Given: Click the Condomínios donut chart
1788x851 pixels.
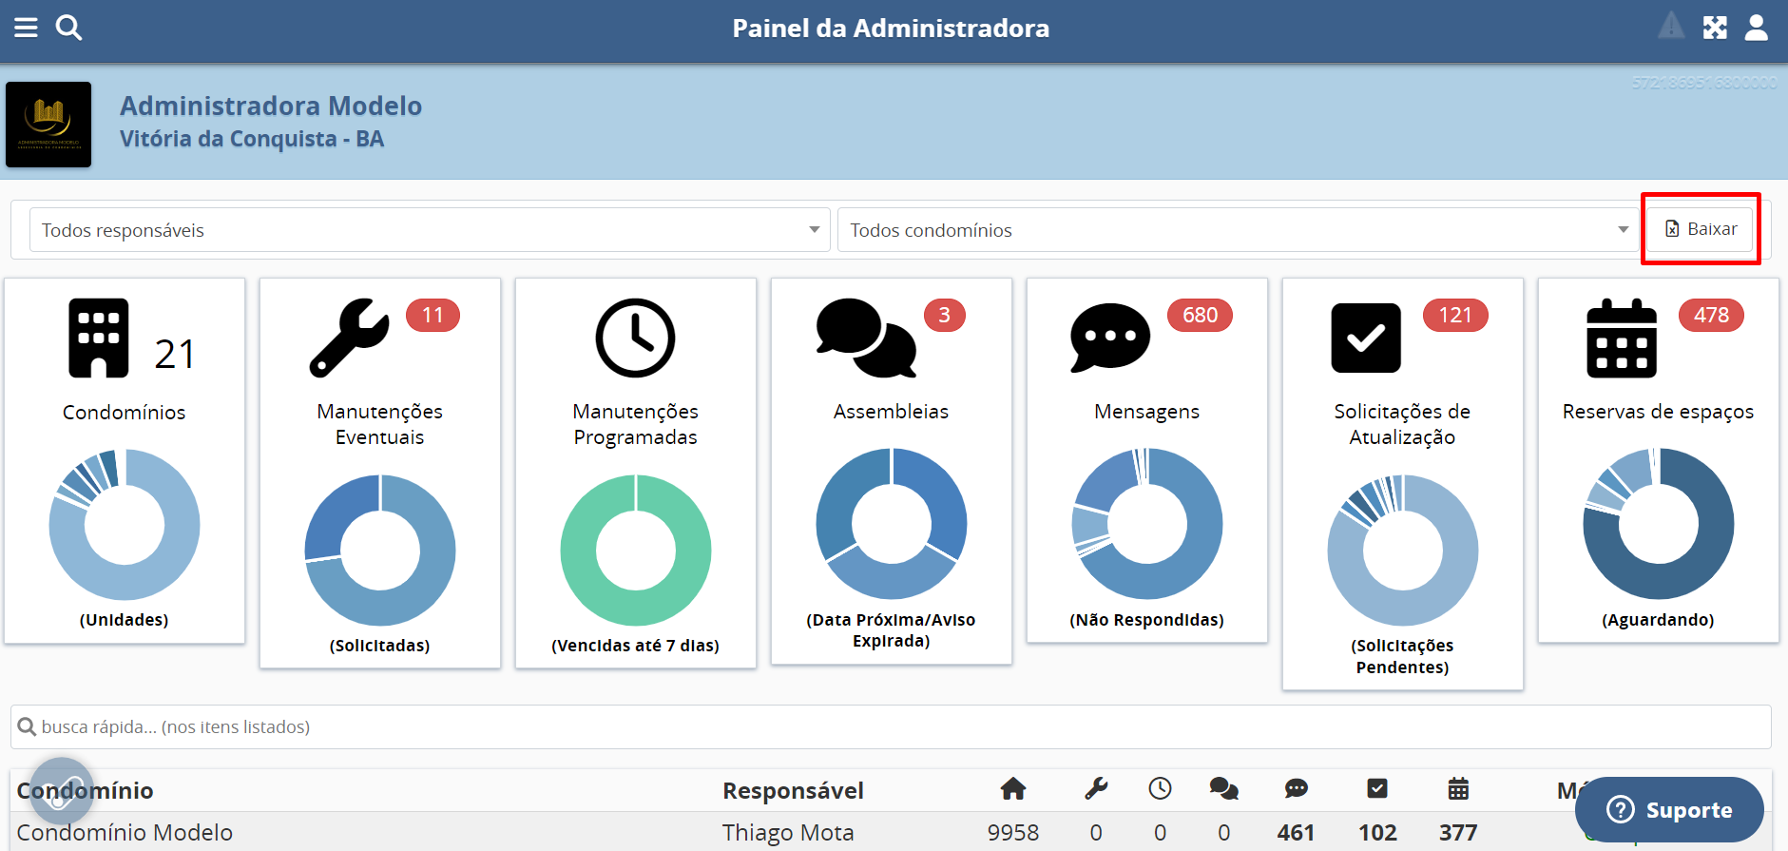Looking at the screenshot, I should [125, 524].
